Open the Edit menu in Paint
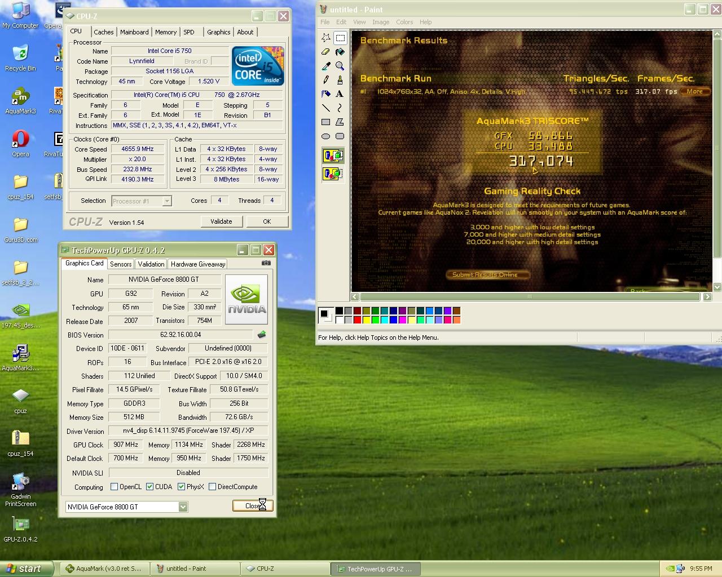 click(x=341, y=22)
